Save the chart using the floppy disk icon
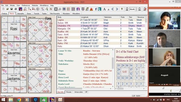181x102 pixels. point(12,9)
